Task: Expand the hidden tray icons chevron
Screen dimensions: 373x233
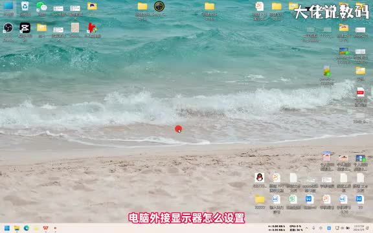Action: click(x=307, y=228)
